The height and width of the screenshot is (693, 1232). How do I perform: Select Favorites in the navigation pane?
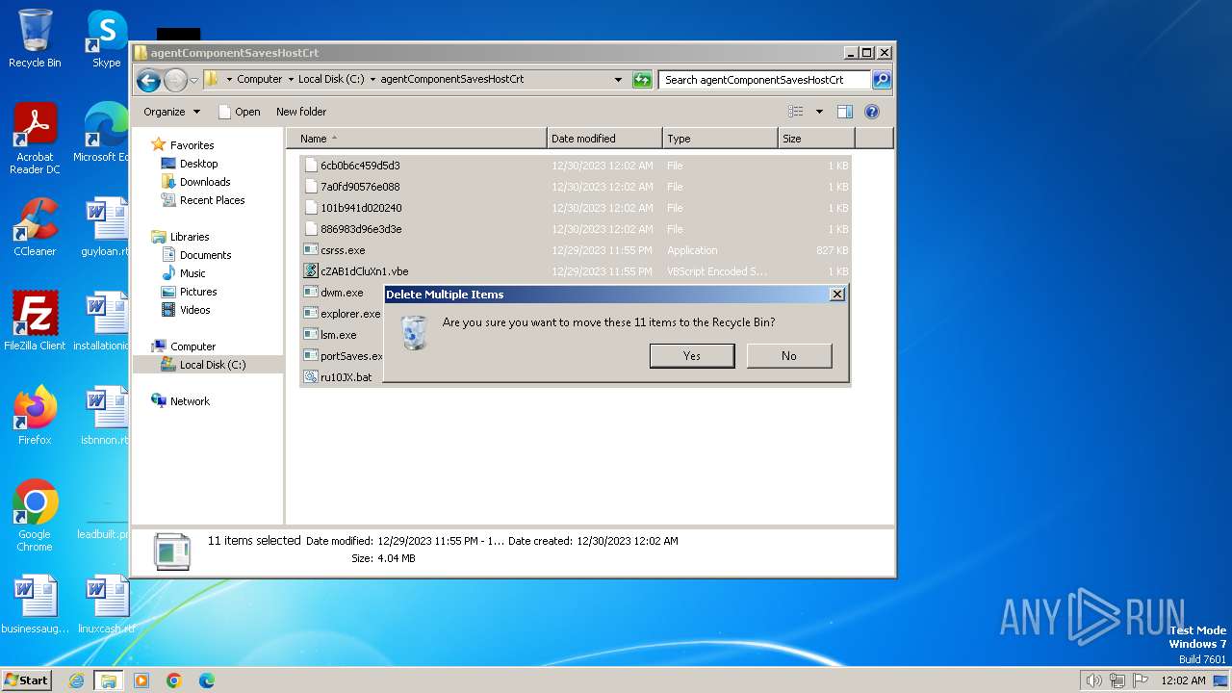[x=192, y=145]
